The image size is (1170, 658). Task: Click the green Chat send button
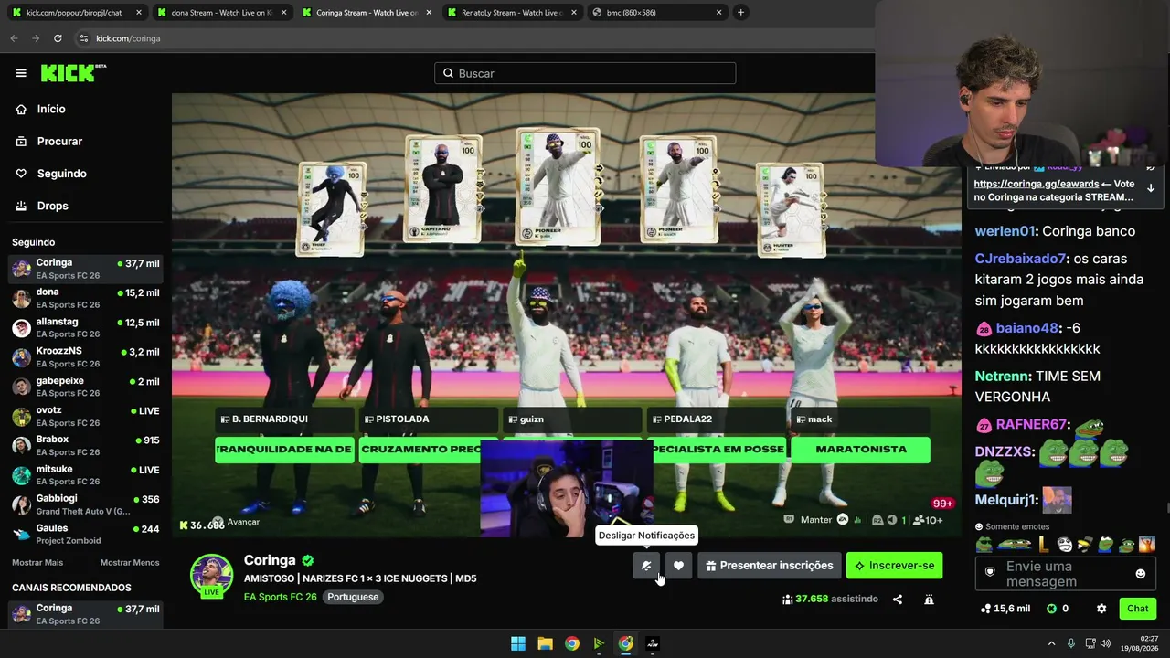[x=1137, y=609]
